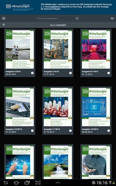Open the issue 9 touchscreen hands cover
The image size is (116, 186).
click(20, 162)
